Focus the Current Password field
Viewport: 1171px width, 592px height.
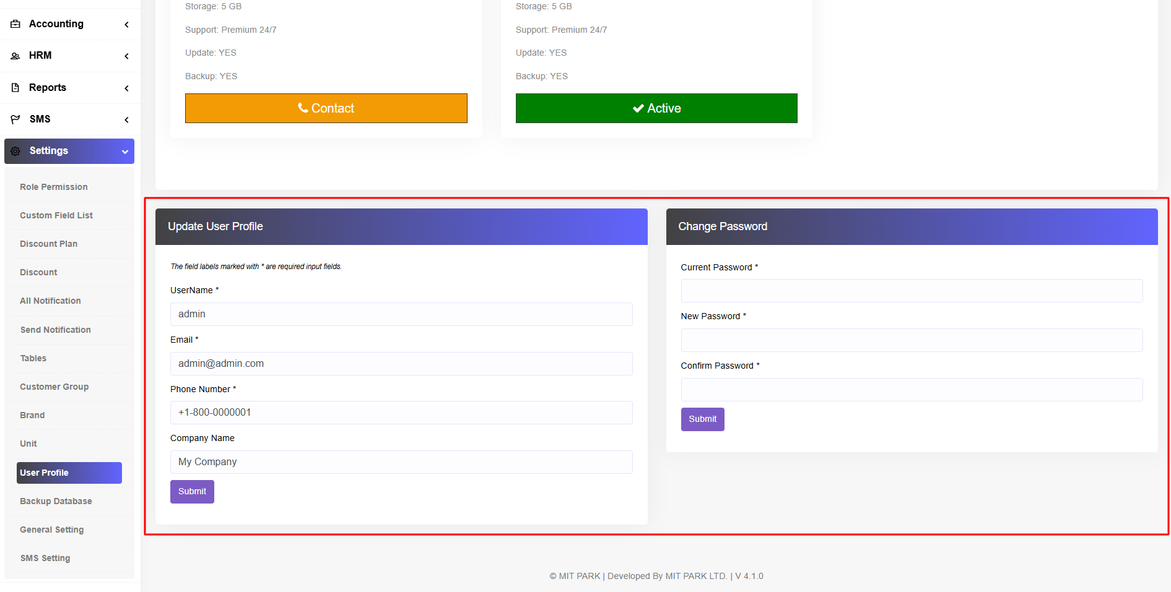point(912,291)
